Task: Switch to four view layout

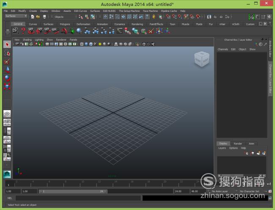Action: [x=7, y=122]
